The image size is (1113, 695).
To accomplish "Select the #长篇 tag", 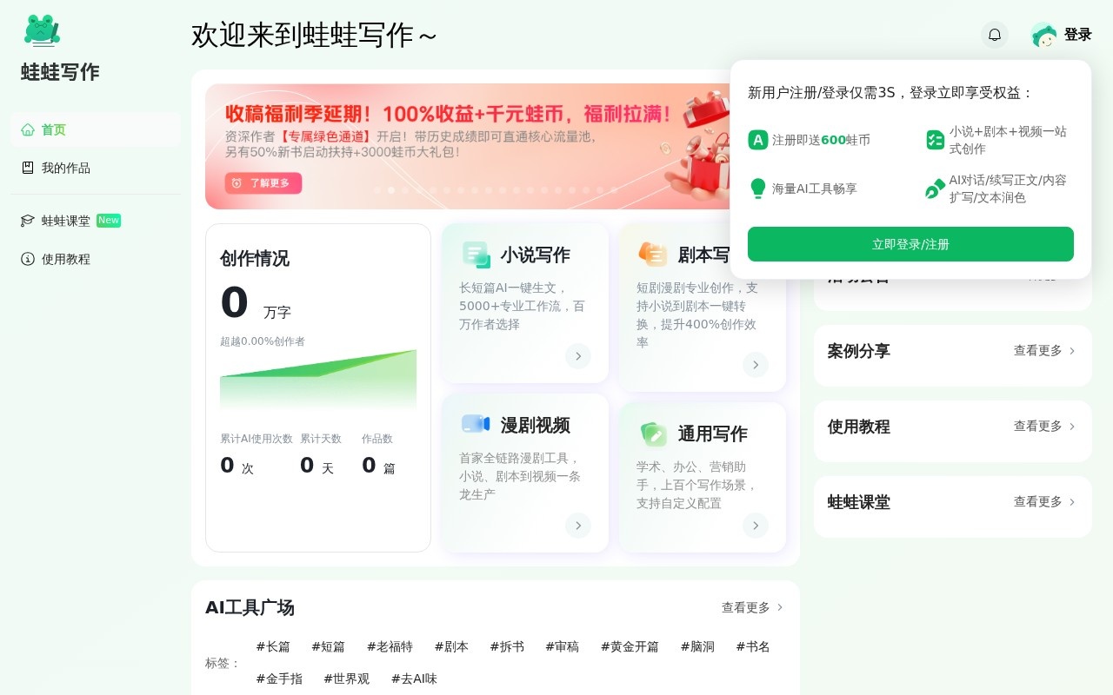I will pyautogui.click(x=273, y=646).
